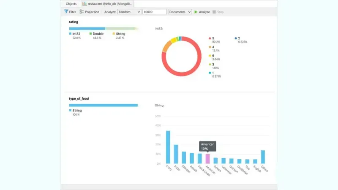Screen dimensions: 338x190
Task: Click the String type label under rating
Action: point(120,34)
